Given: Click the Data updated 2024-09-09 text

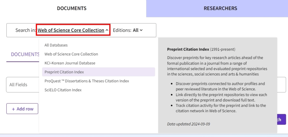Looking at the screenshot, I should click(188, 124).
